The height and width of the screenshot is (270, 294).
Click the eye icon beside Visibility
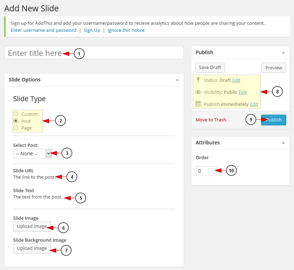coord(198,92)
